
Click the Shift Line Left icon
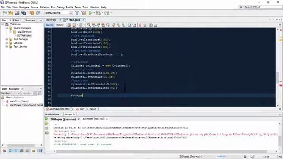(130, 25)
